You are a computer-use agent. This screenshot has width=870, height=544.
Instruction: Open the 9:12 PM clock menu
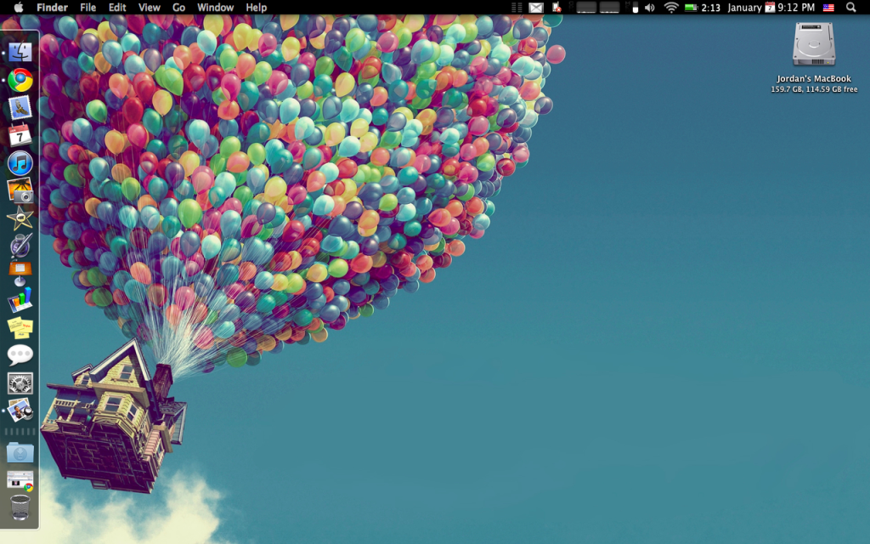[x=795, y=7]
